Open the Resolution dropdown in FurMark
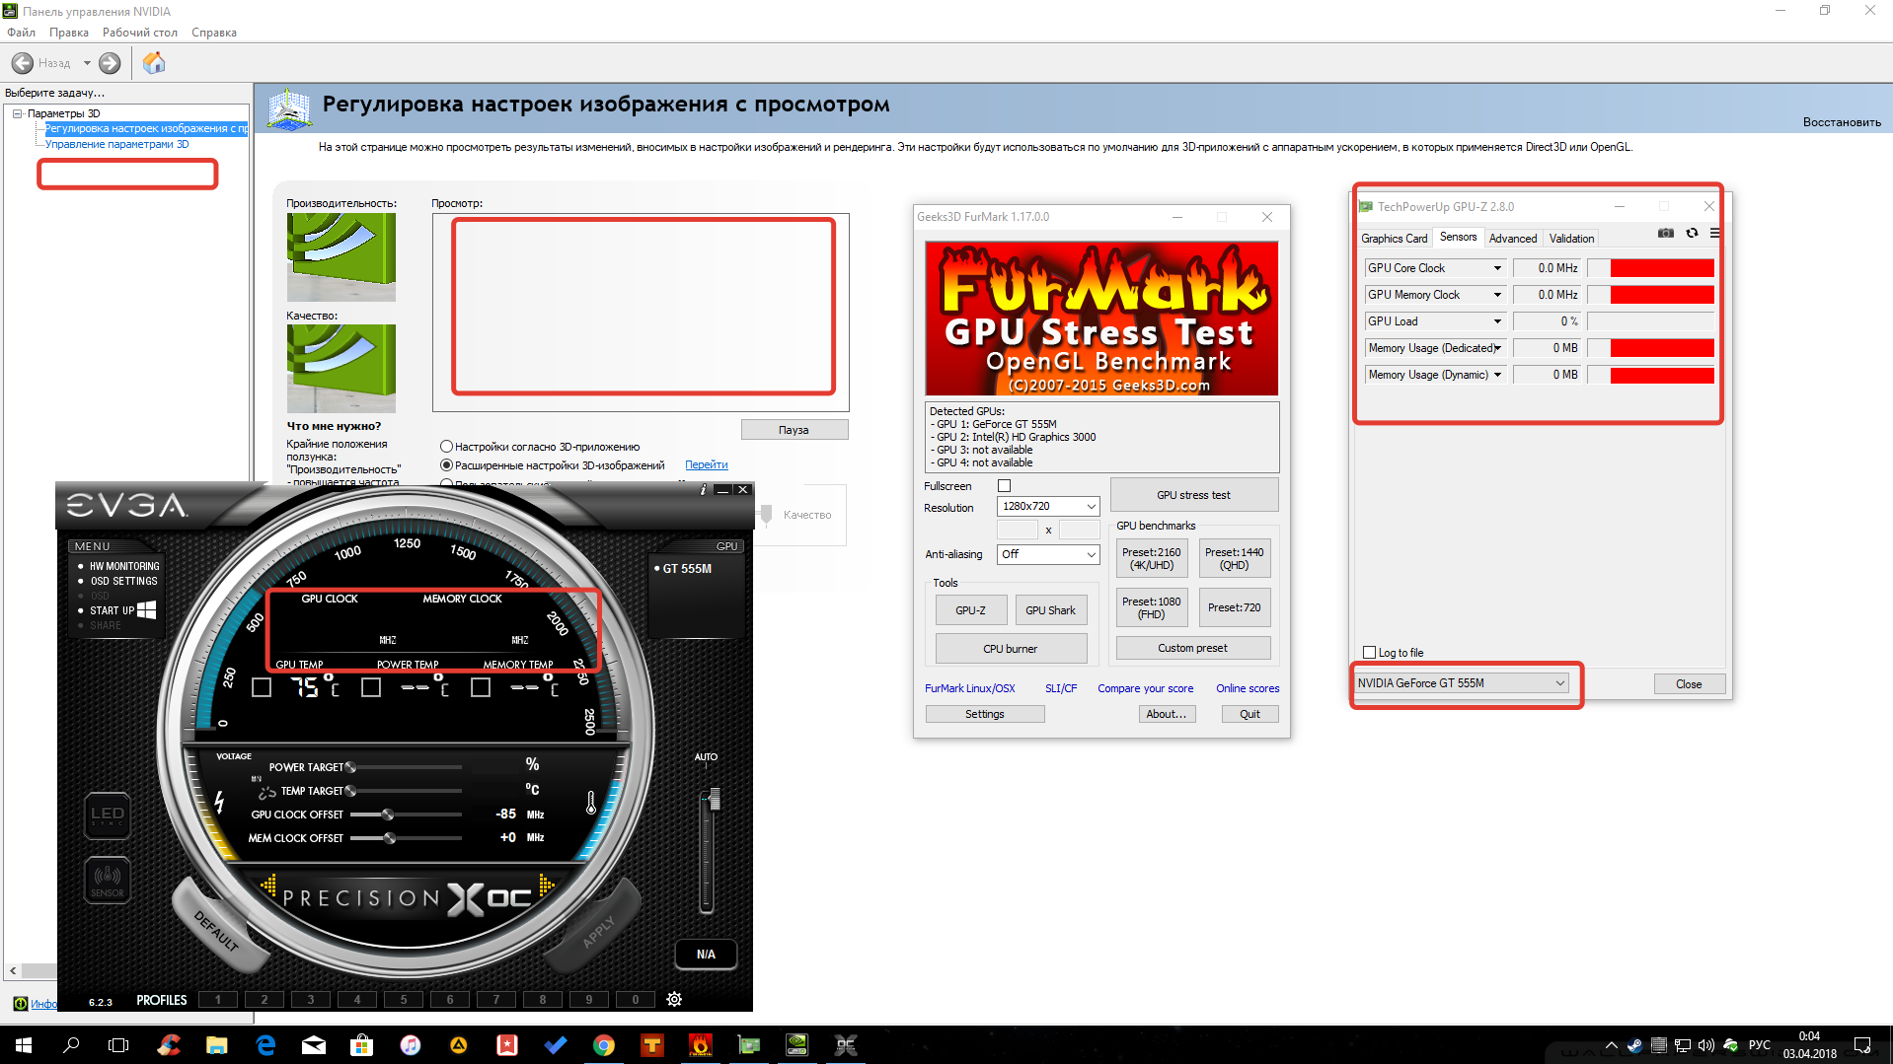1893x1064 pixels. tap(1048, 507)
